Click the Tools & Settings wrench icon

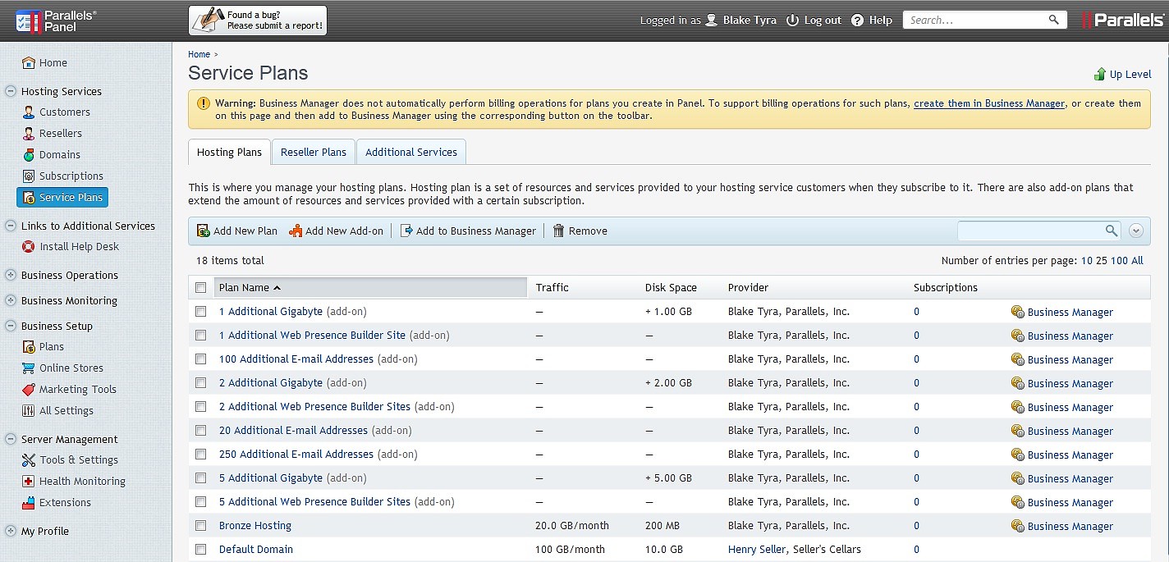point(29,459)
